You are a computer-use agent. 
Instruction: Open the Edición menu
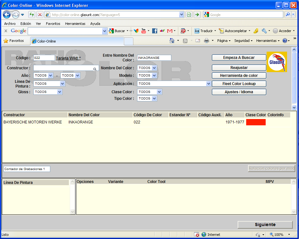(x=26, y=24)
